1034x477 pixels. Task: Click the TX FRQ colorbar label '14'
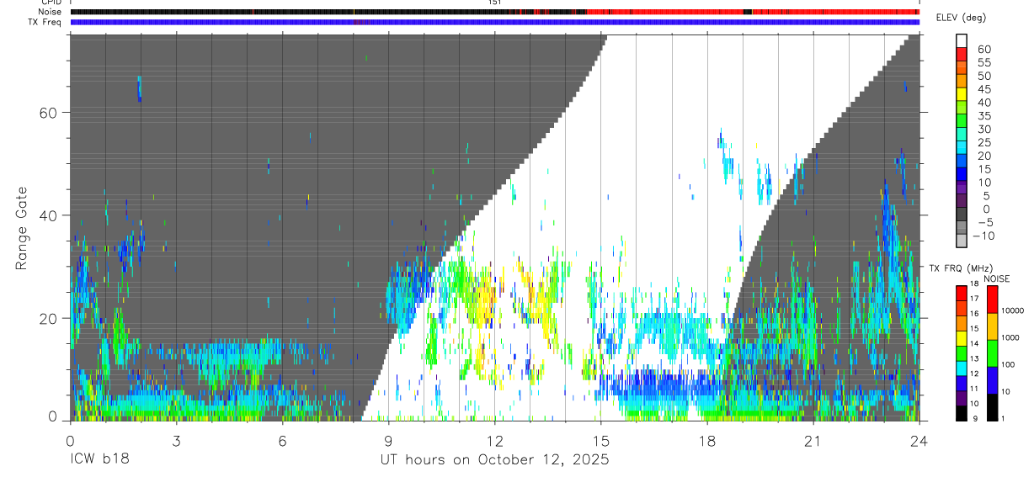(x=974, y=343)
